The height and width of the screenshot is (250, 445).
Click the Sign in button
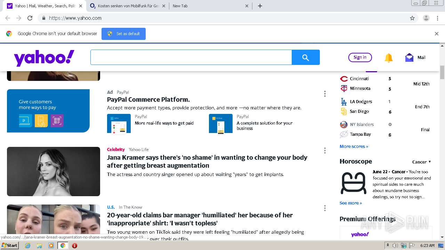pyautogui.click(x=360, y=57)
